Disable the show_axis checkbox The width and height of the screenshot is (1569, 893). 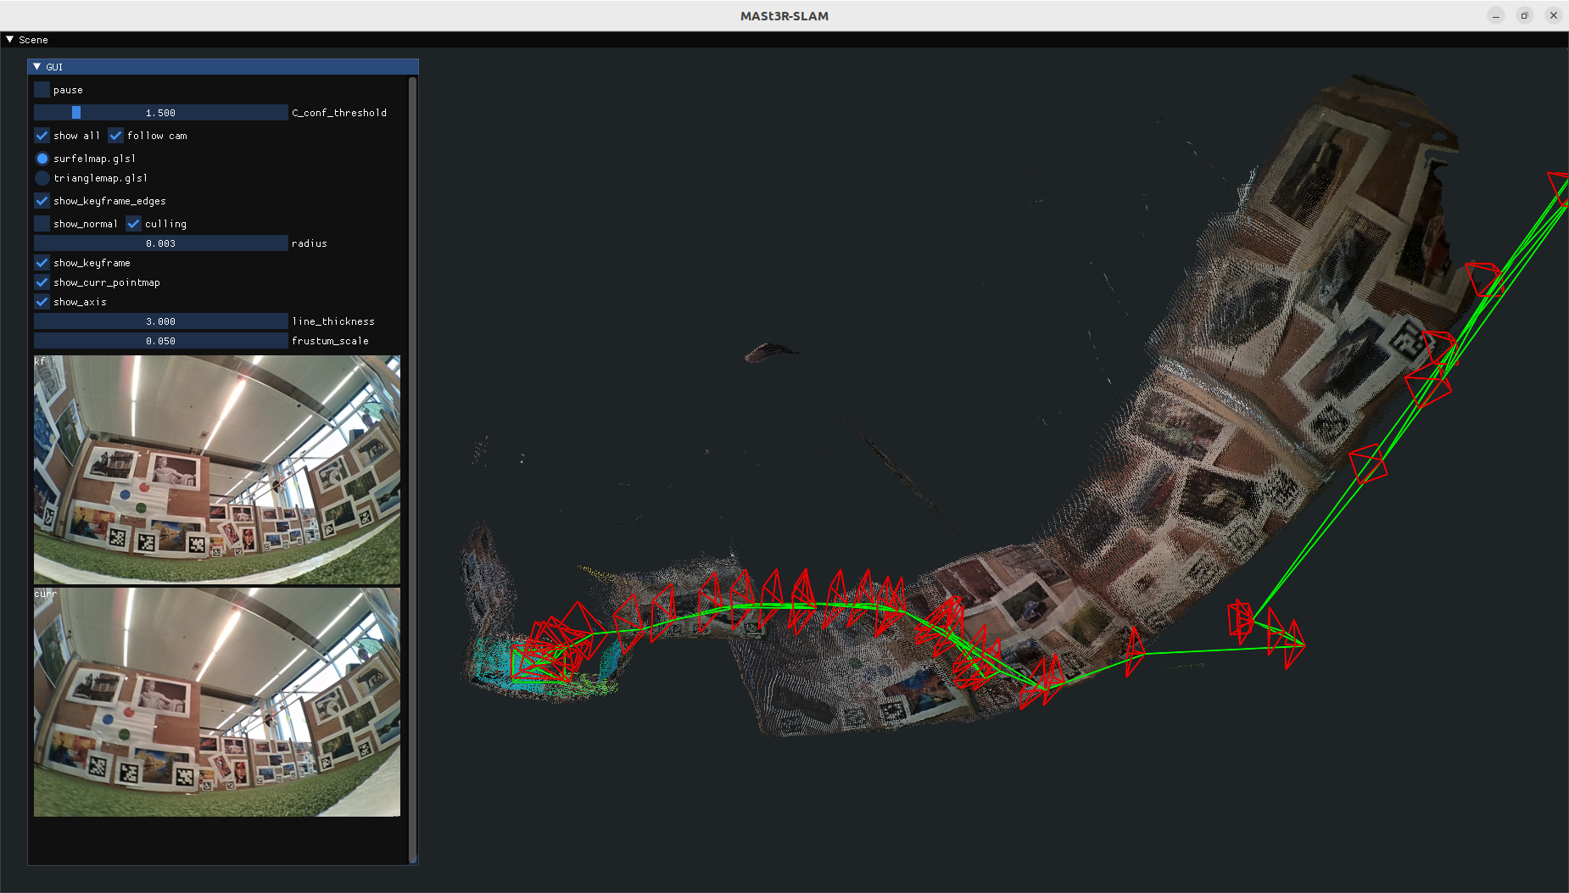tap(42, 302)
